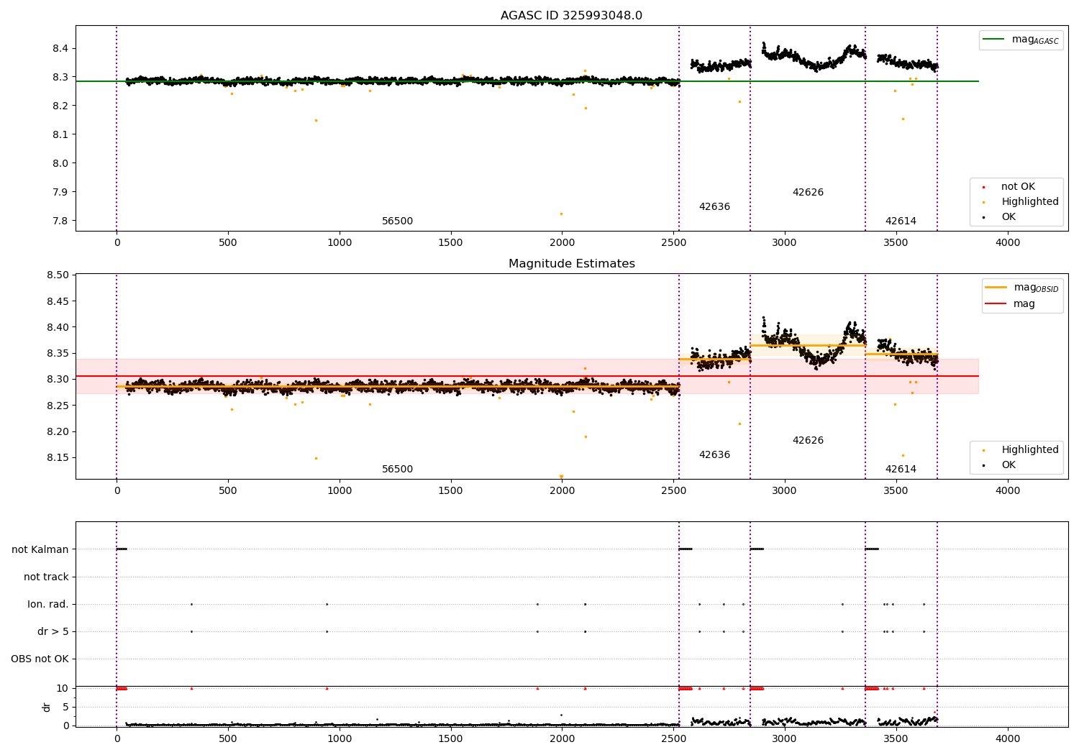
Task: Select the 'not OK' legend entry in the top plot
Action: (x=1009, y=187)
